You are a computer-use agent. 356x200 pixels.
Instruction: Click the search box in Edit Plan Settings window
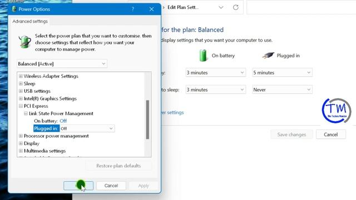301,7
